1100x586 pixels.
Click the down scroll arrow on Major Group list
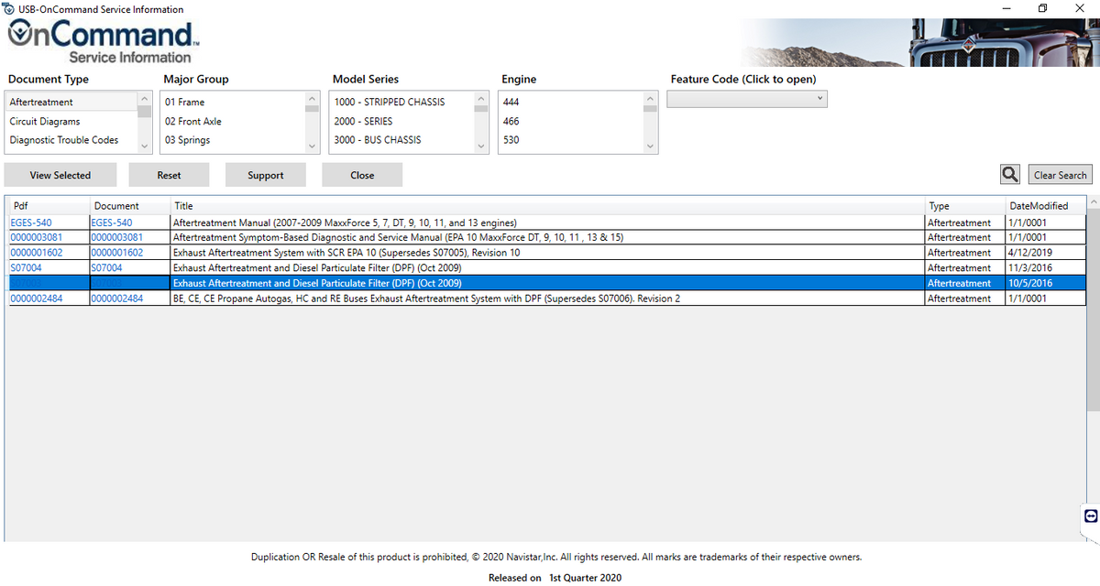point(313,145)
